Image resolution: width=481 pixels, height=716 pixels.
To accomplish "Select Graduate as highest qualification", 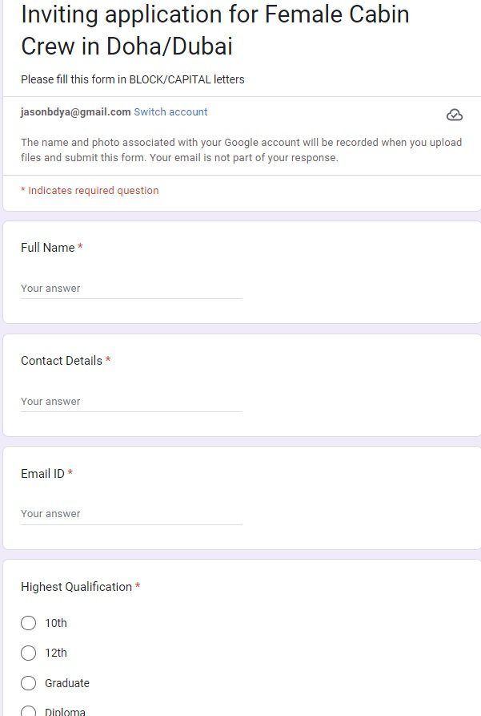I will pos(29,683).
